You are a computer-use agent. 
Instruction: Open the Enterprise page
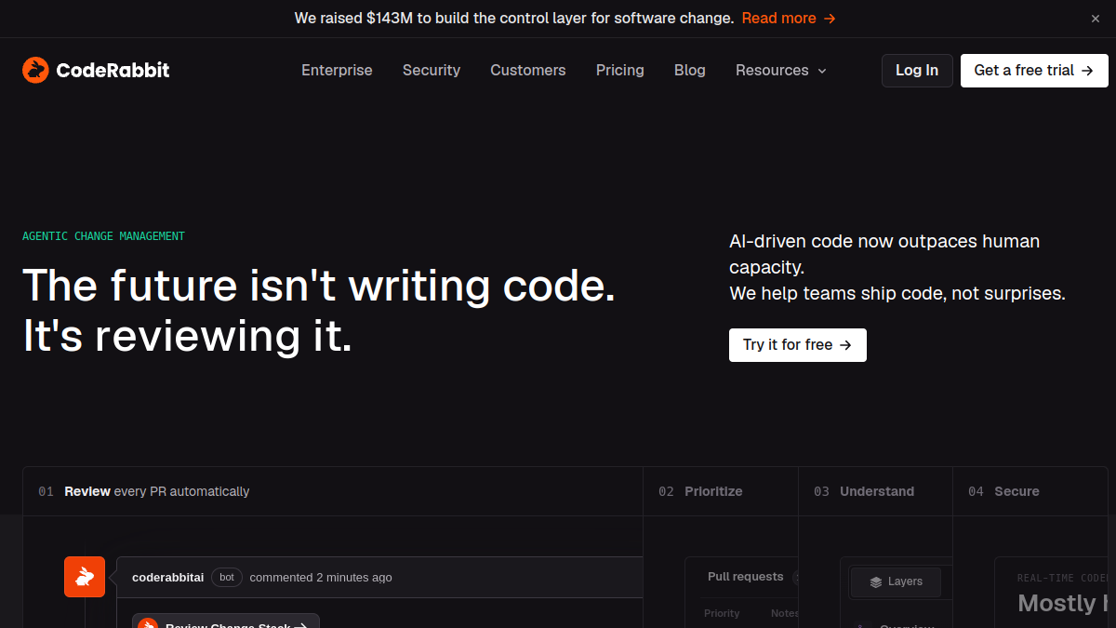pyautogui.click(x=337, y=70)
